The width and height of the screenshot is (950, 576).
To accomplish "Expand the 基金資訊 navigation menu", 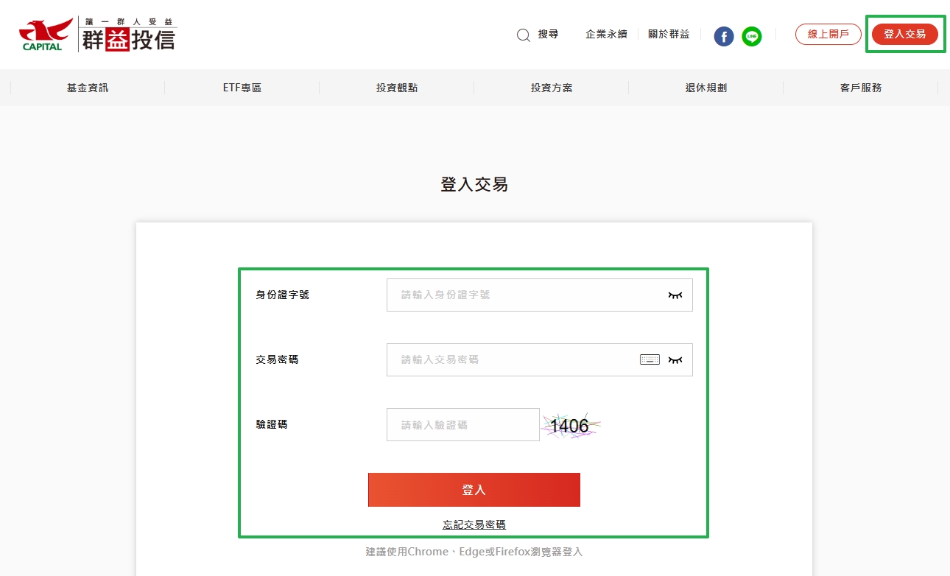I will point(88,88).
